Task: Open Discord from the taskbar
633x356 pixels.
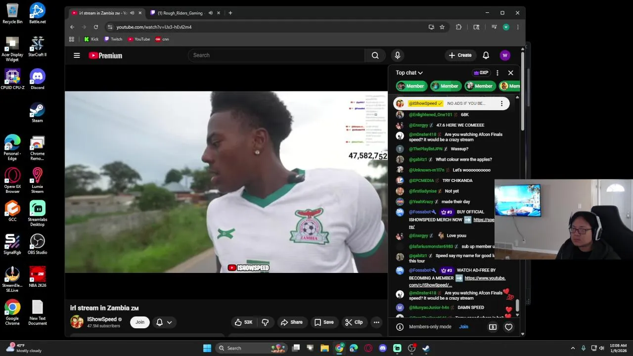Action: tap(382, 348)
